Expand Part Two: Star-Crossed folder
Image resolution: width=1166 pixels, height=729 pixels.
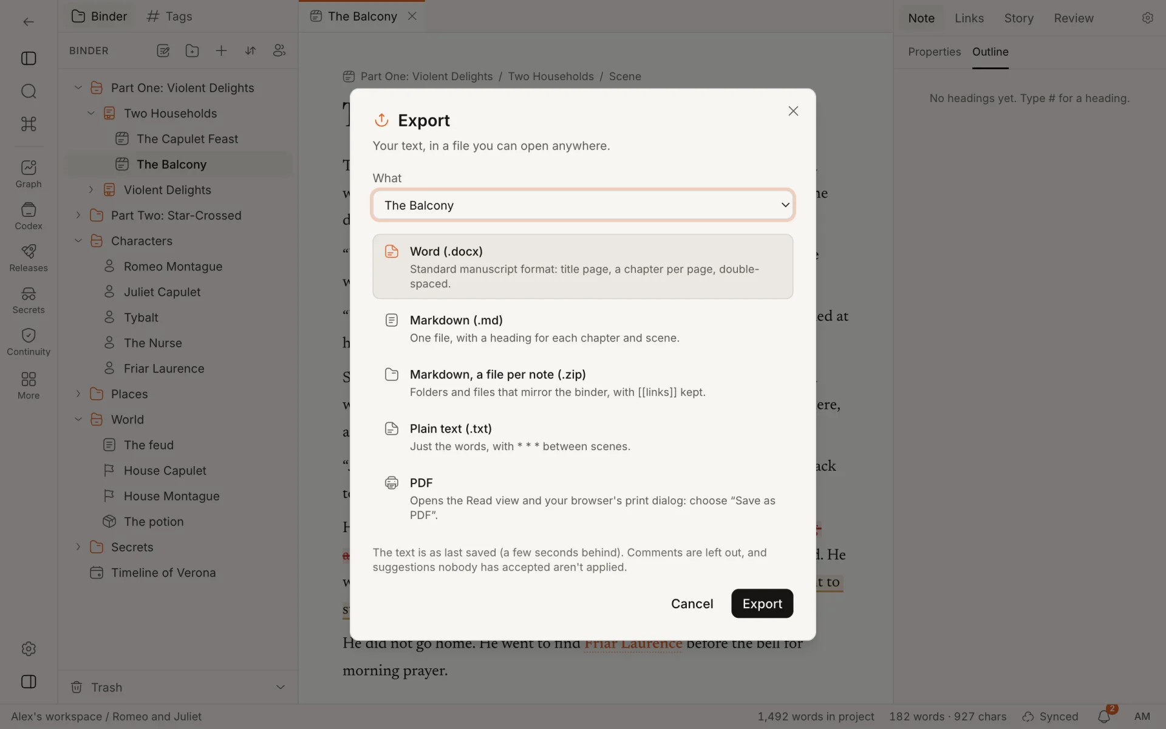78,215
